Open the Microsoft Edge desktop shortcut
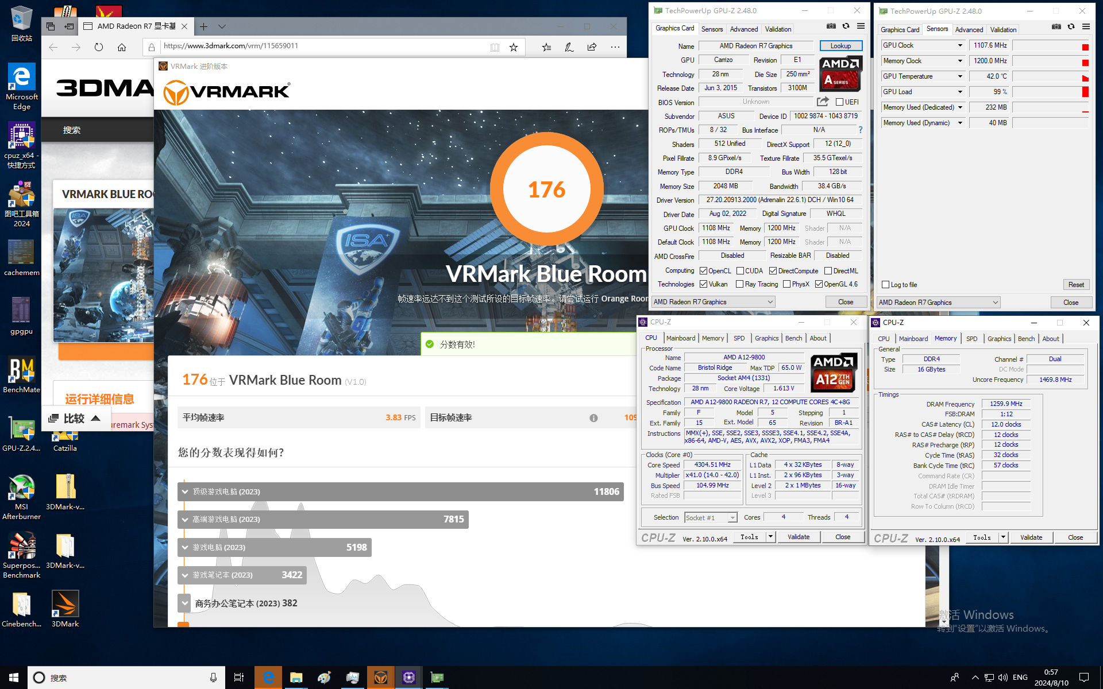 coord(21,86)
